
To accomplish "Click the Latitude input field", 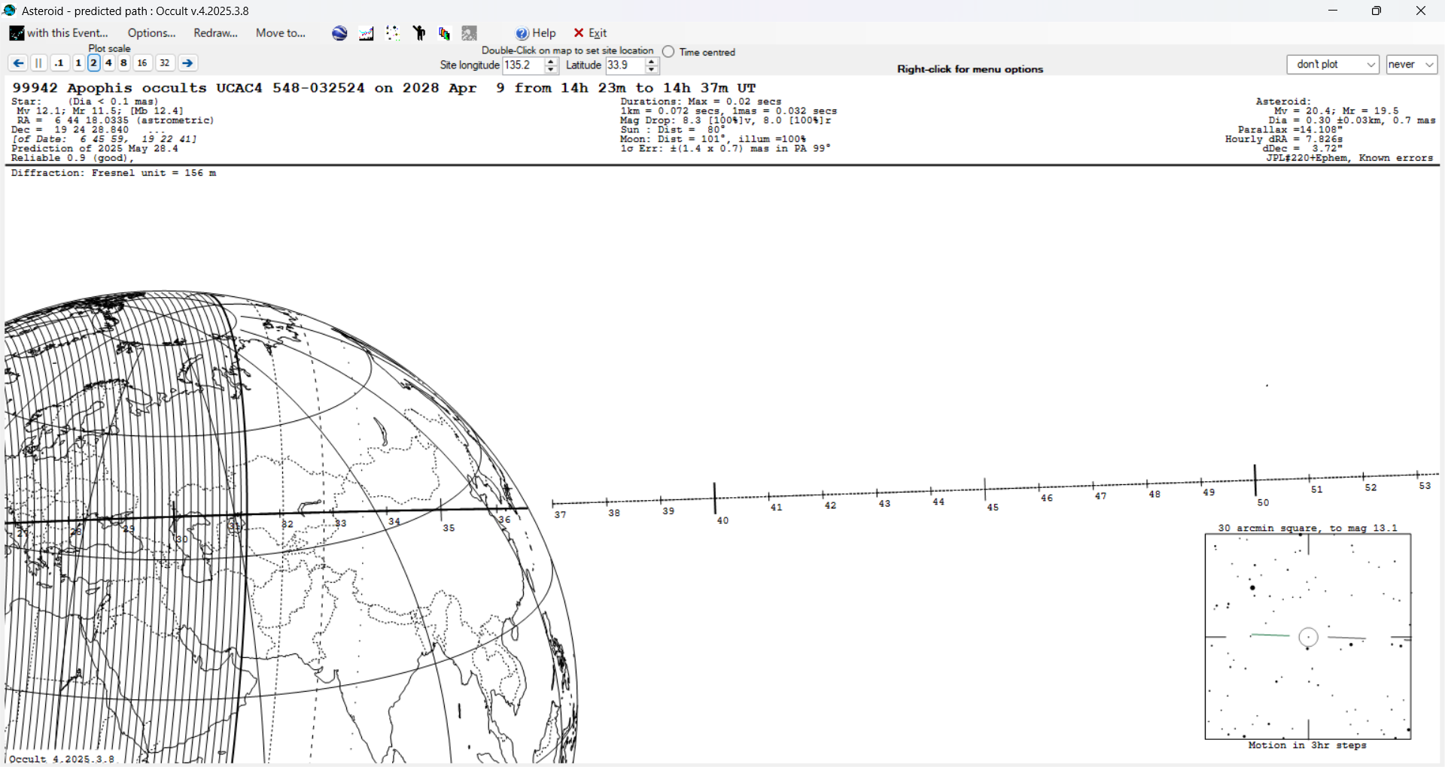I will click(x=625, y=65).
